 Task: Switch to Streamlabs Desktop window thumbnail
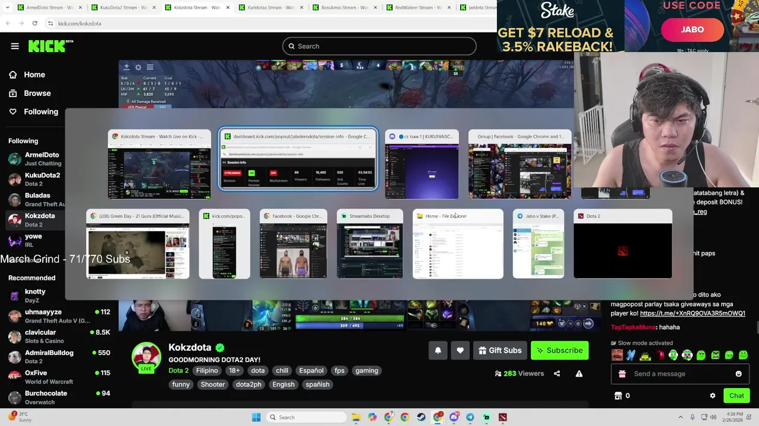pos(369,244)
